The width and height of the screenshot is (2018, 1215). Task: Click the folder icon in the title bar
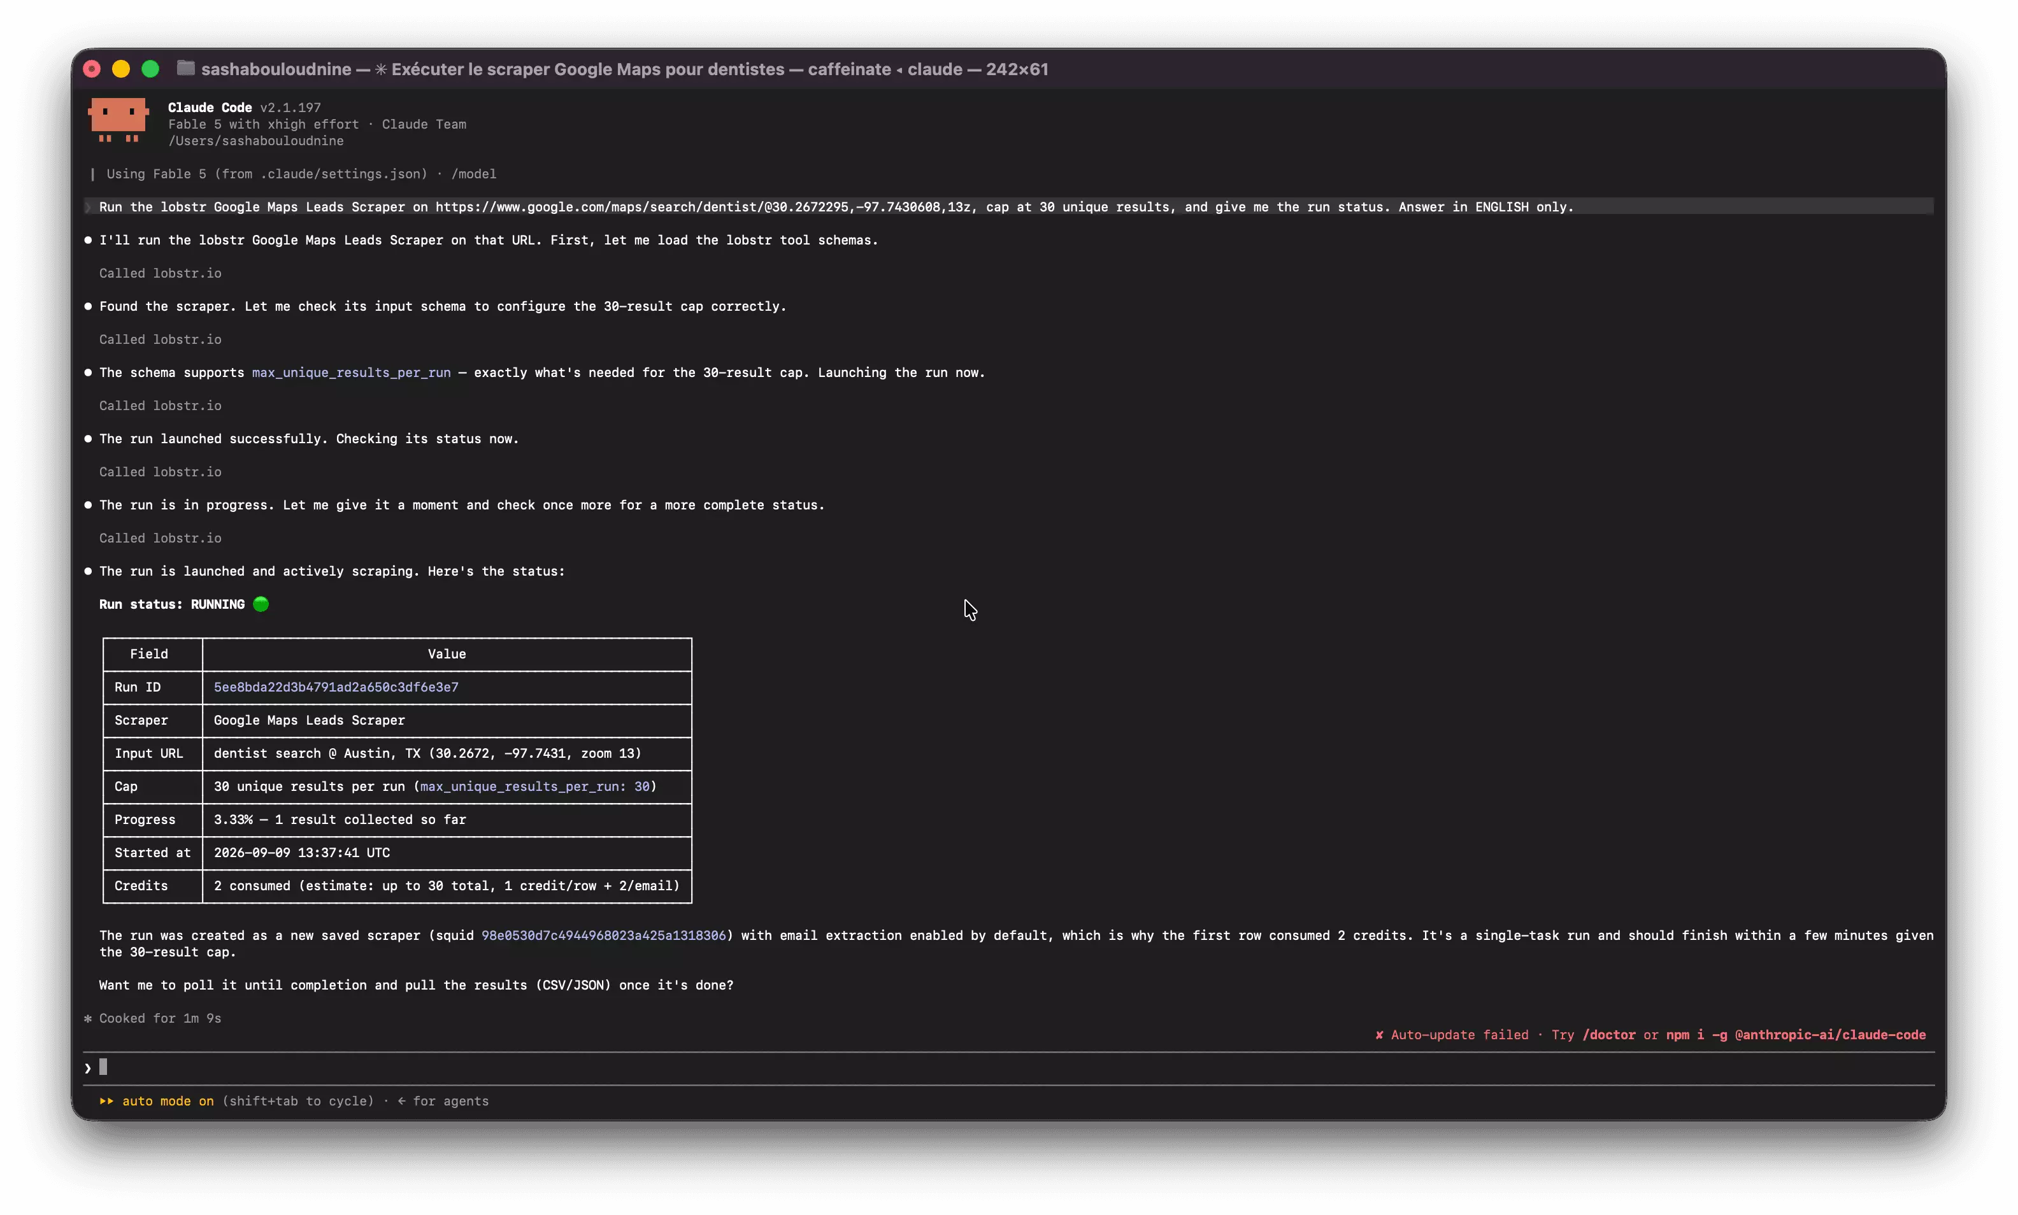click(x=186, y=68)
